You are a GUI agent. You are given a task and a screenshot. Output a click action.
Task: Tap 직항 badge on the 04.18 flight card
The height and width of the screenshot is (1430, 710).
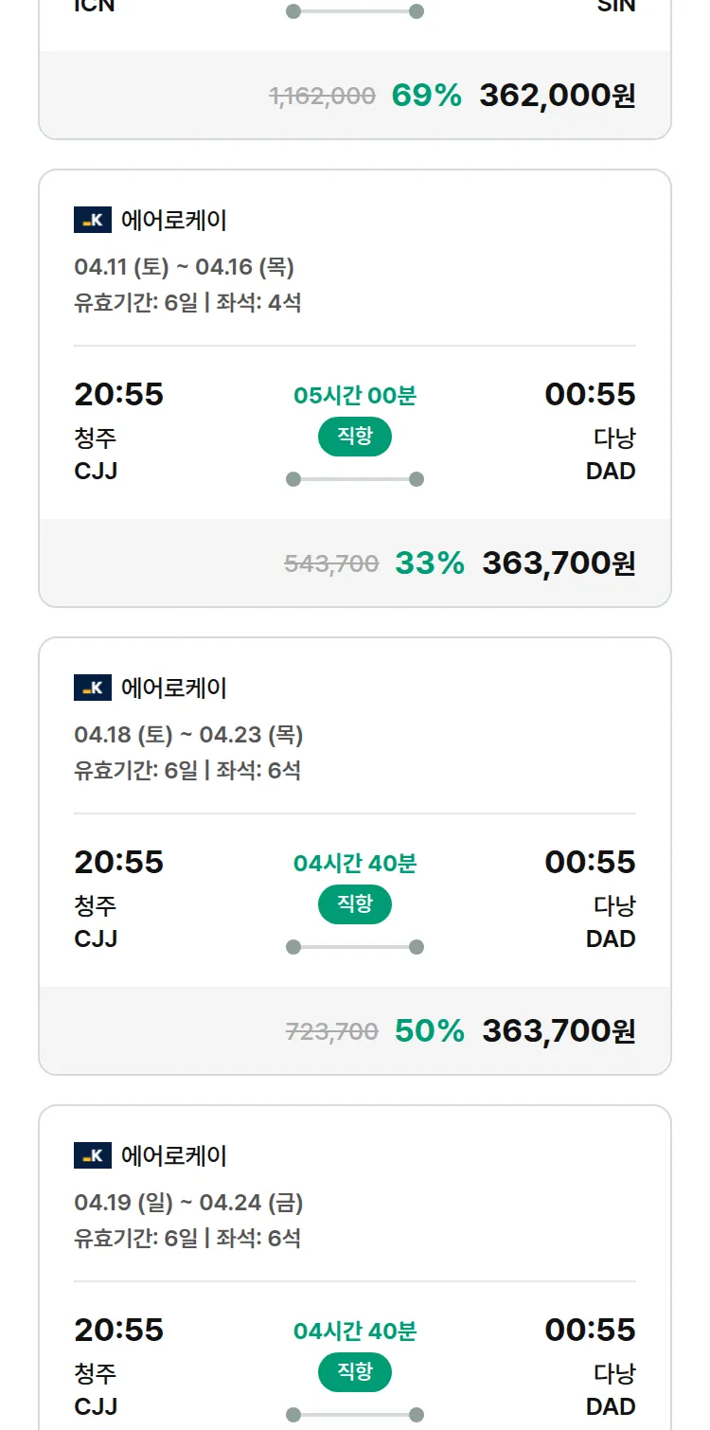354,904
